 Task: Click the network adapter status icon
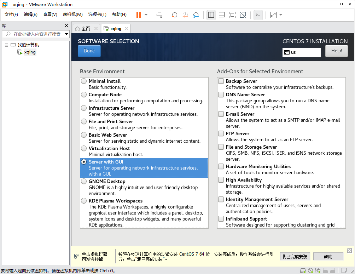click(x=318, y=270)
